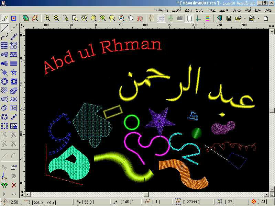Create a new blank design document

266,18
